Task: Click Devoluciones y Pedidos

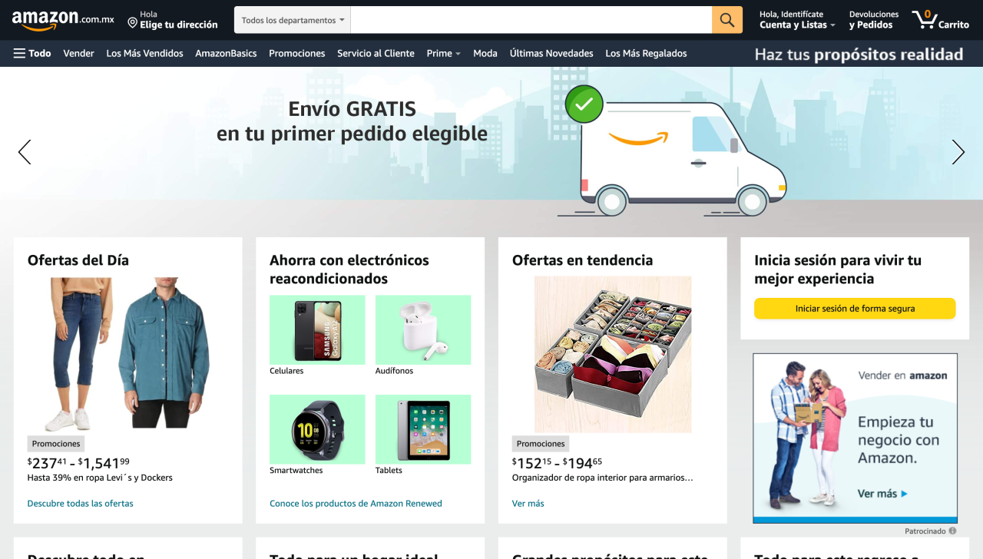Action: [874, 20]
